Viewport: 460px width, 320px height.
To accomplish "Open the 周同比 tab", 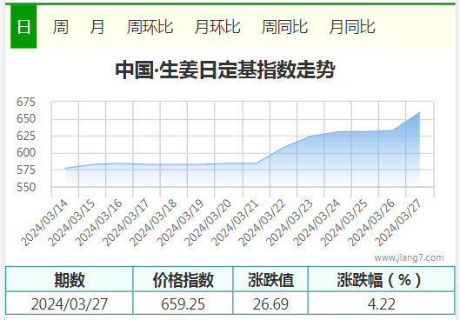I will (284, 27).
